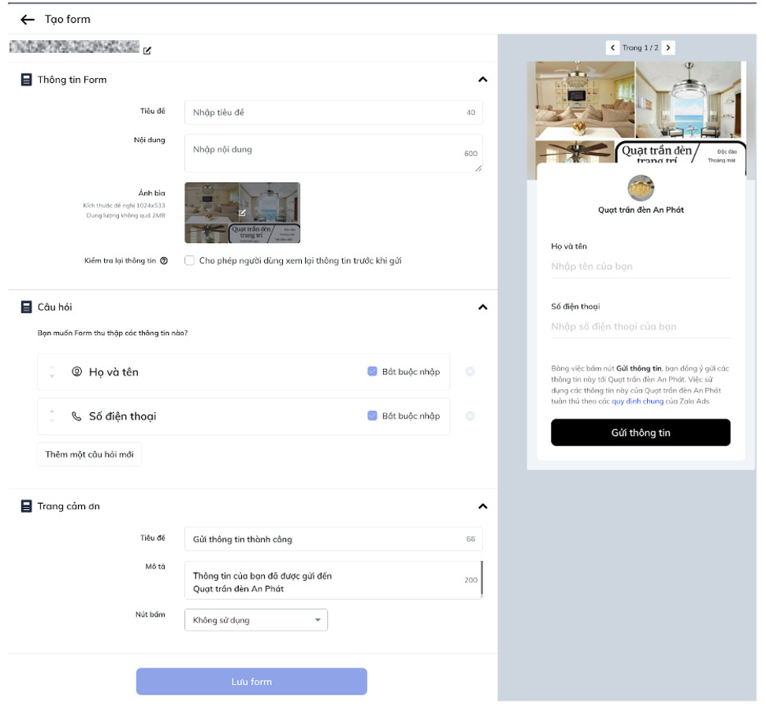Click the Ảnh bìa cover image thumbnail

(242, 213)
